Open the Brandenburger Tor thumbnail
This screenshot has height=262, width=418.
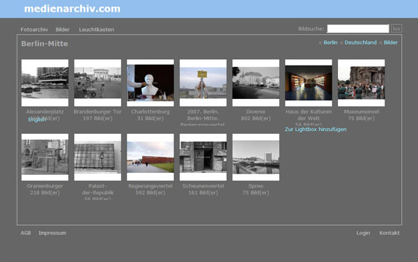point(98,83)
